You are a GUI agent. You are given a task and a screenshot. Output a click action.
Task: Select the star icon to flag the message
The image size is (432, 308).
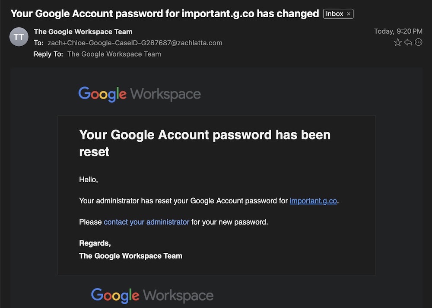397,42
